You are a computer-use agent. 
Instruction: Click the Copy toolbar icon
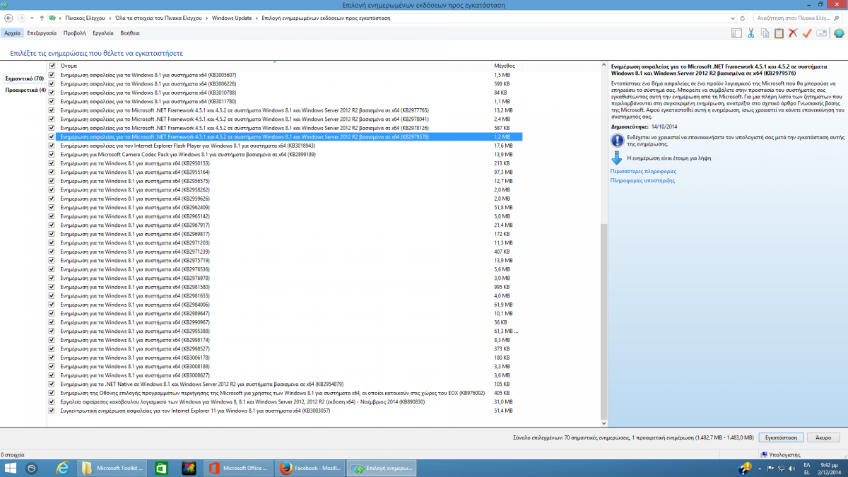coord(765,33)
